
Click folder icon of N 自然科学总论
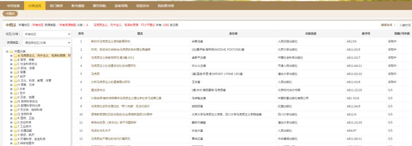(x=15, y=101)
